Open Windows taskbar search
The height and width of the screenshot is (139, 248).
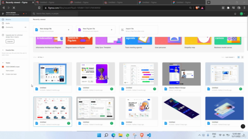point(106,135)
